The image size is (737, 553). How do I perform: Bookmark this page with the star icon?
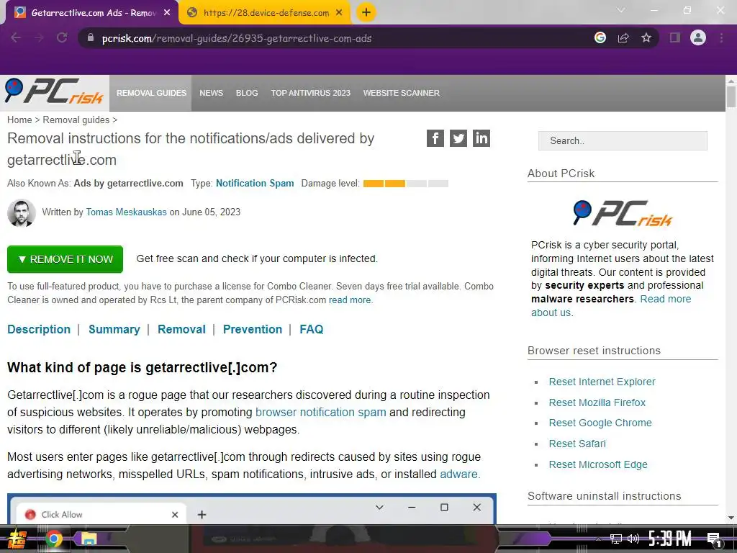click(x=646, y=37)
